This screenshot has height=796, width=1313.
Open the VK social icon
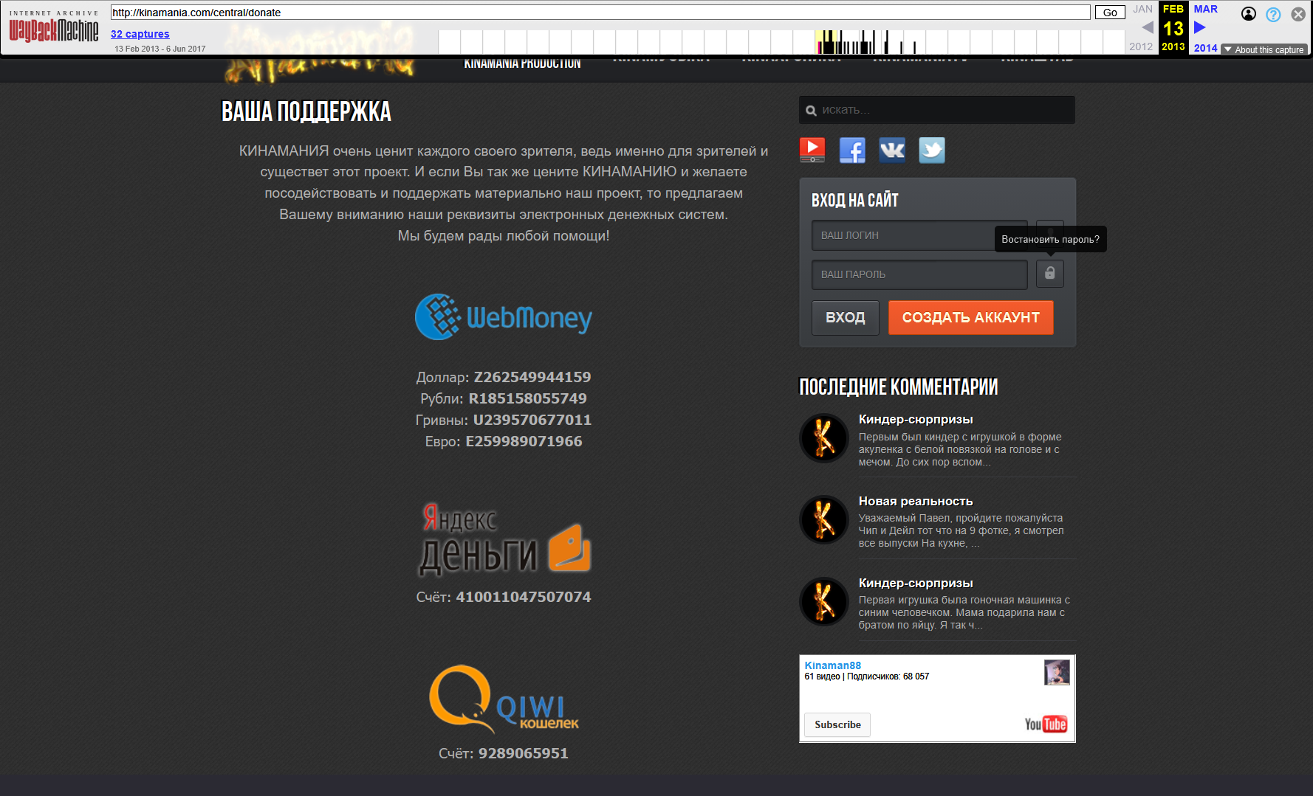[892, 150]
